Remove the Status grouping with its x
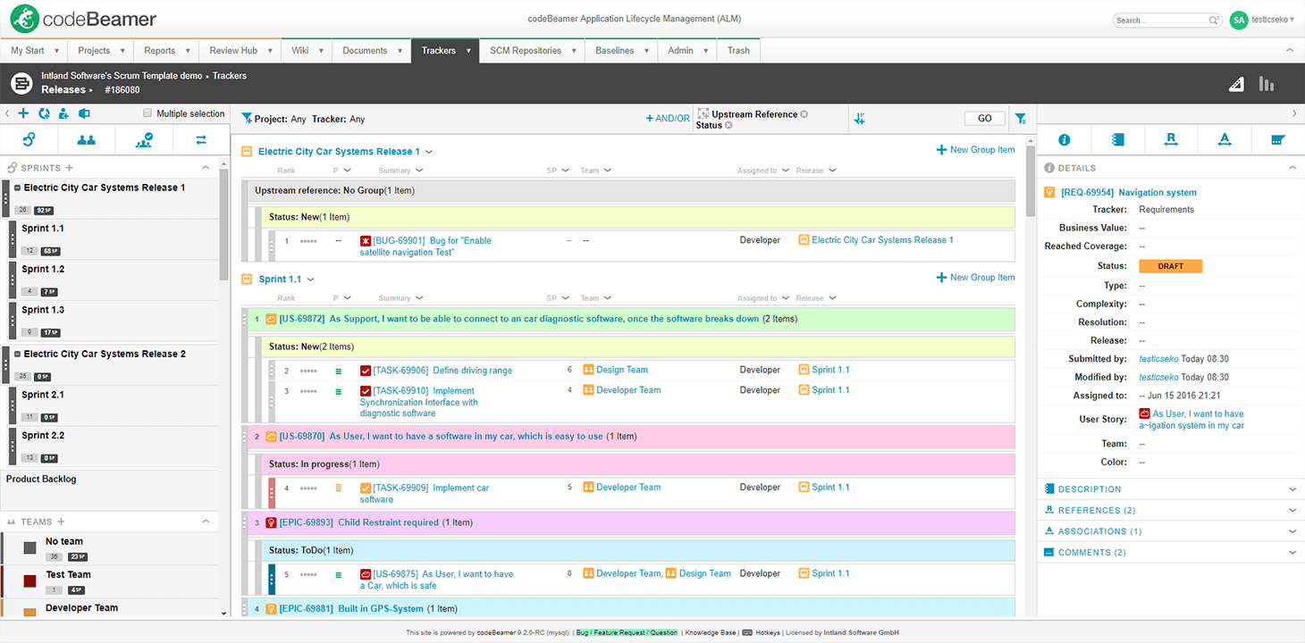1305x643 pixels. click(x=728, y=125)
